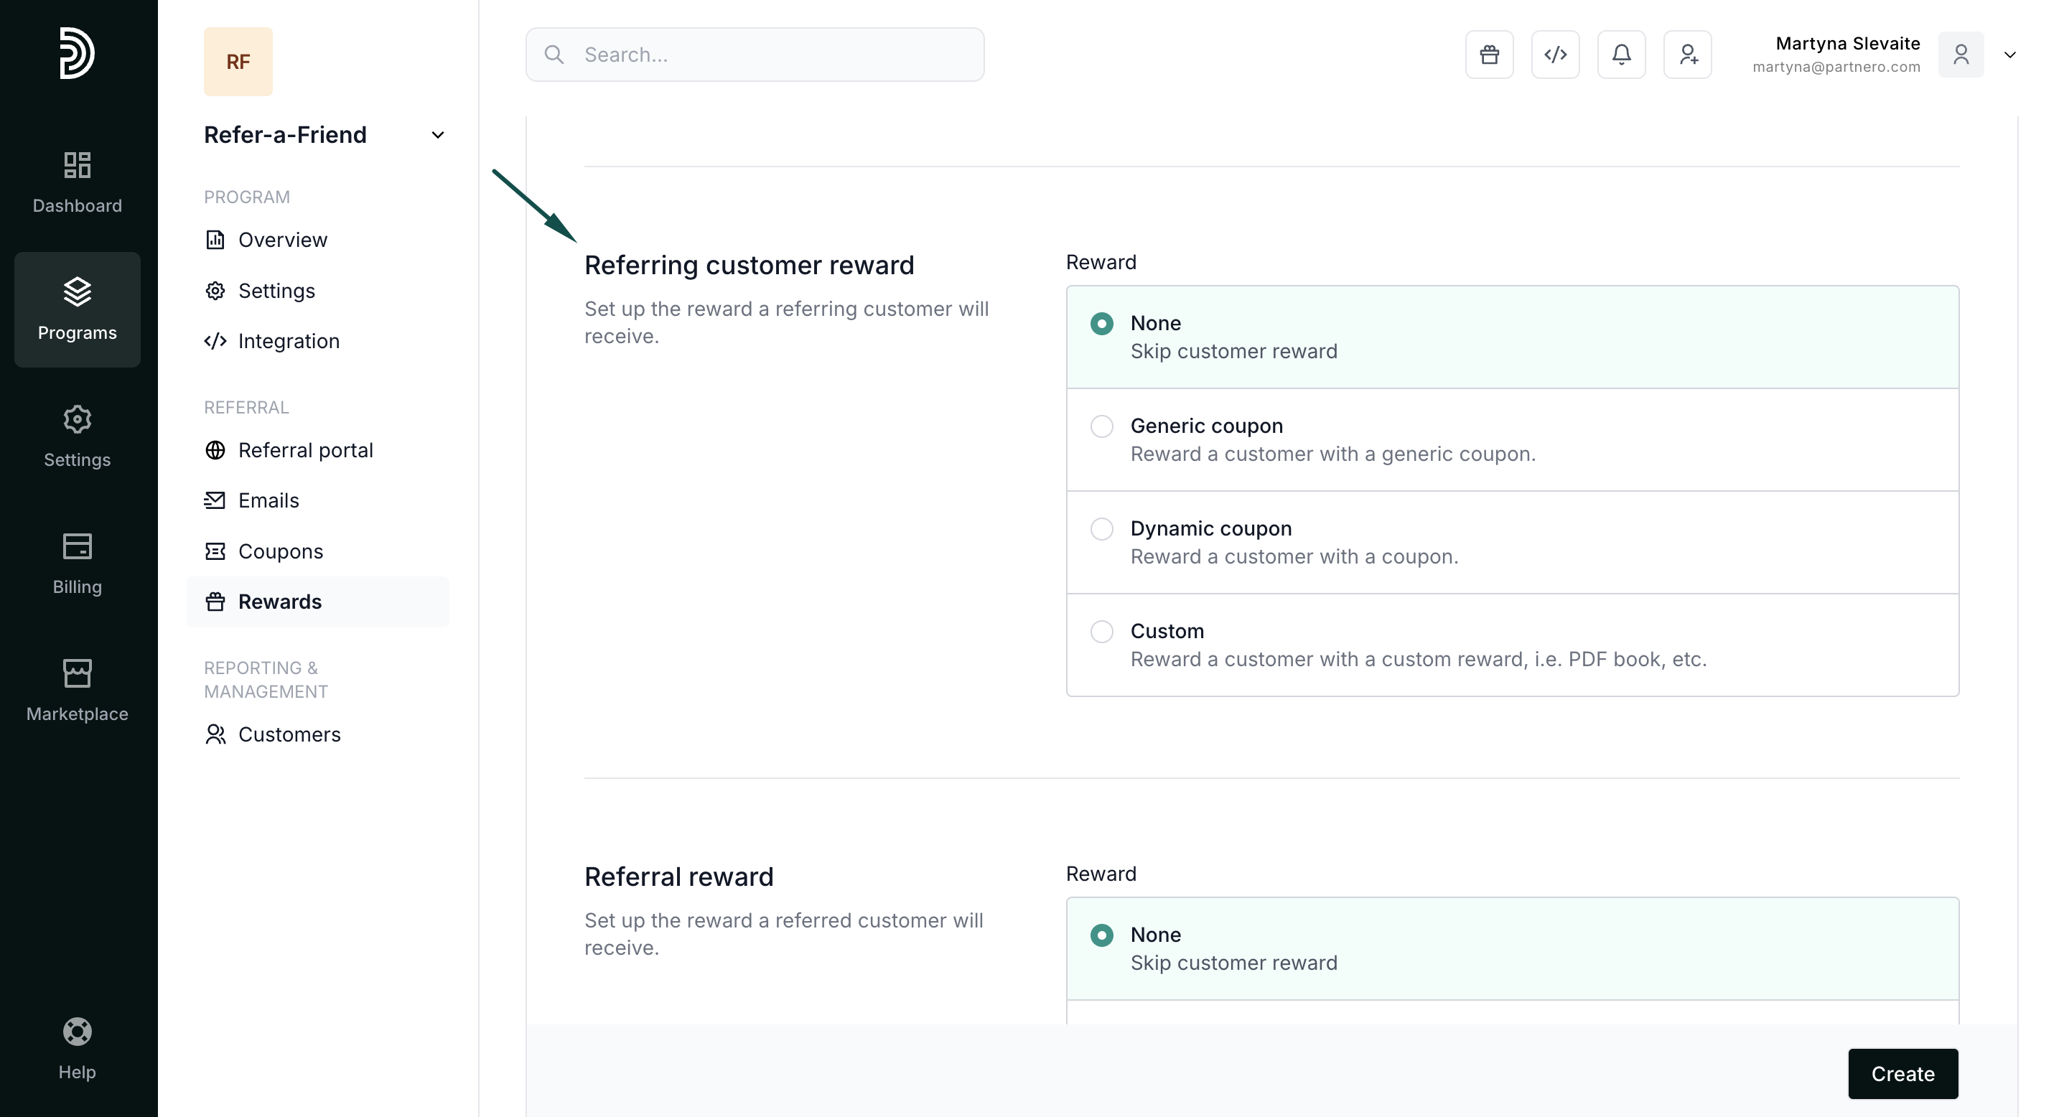Open the user account menu chevron
2059x1117 pixels.
2009,55
